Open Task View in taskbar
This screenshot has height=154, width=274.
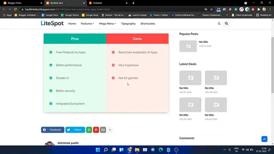tap(113, 150)
